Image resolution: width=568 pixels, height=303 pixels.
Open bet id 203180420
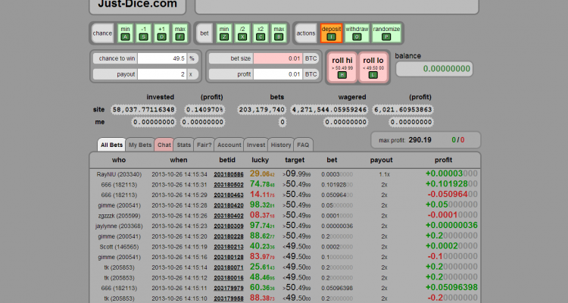pyautogui.click(x=229, y=205)
